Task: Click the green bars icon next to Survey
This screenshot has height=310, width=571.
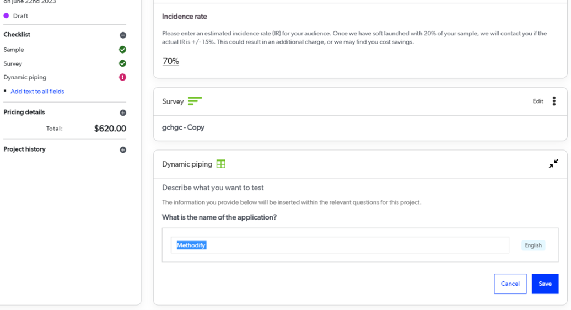Action: (x=195, y=101)
